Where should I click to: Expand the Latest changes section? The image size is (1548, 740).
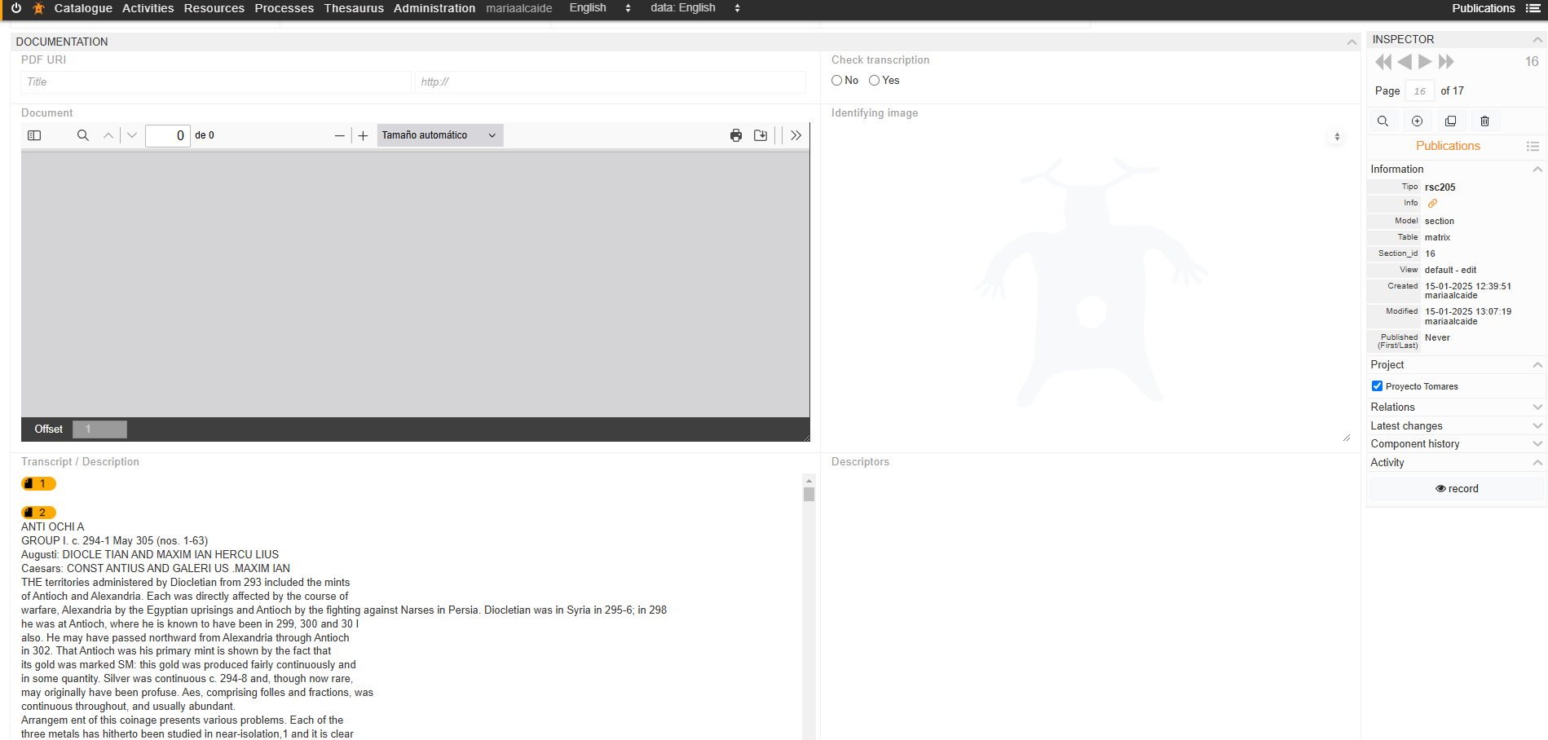(x=1537, y=426)
